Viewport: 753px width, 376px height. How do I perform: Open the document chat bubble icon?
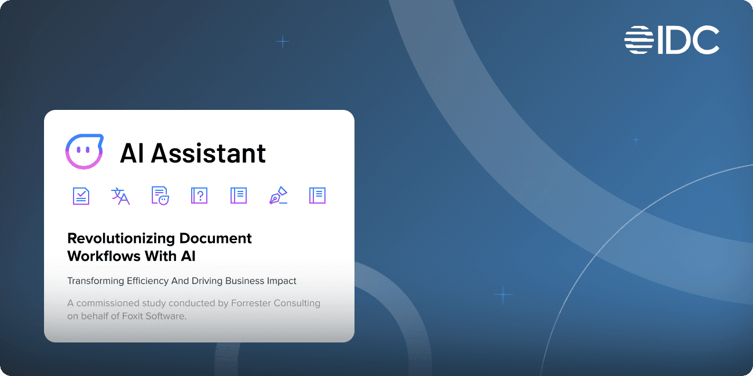click(x=160, y=196)
